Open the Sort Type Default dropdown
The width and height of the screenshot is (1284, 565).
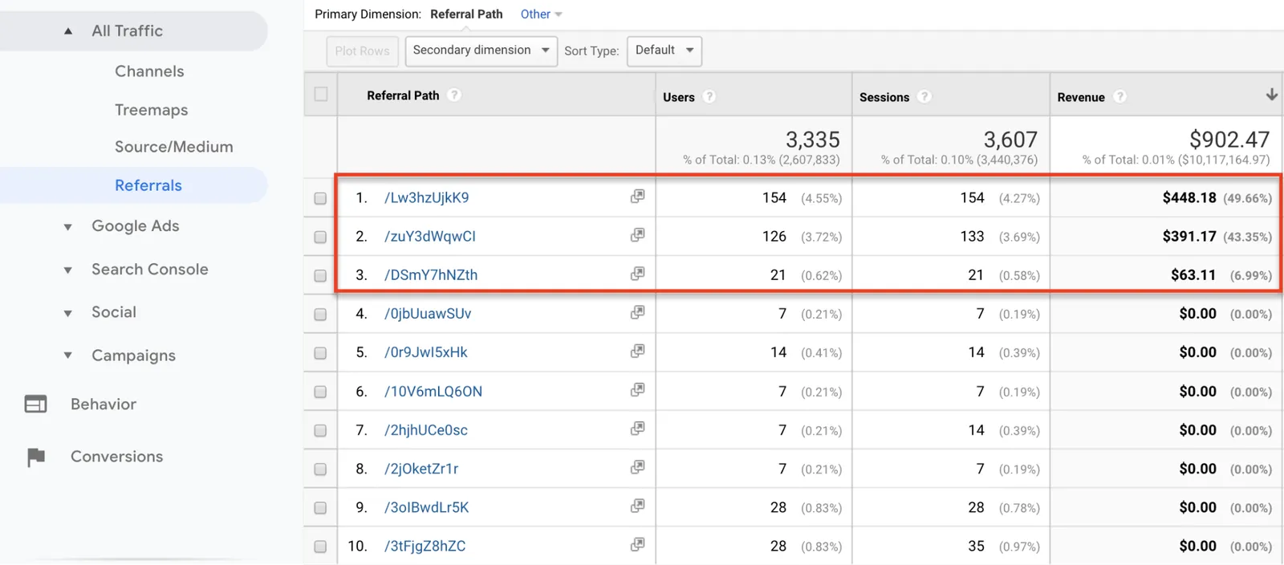664,51
